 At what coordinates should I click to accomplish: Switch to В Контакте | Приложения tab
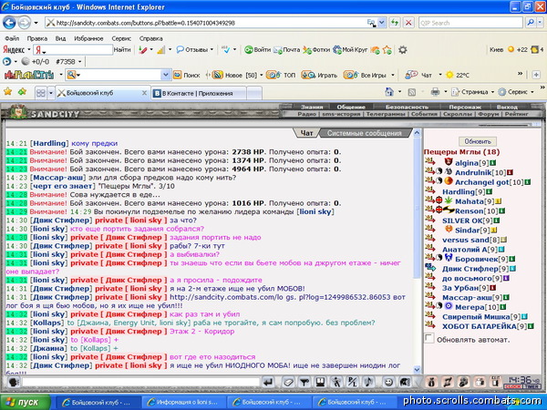[199, 93]
